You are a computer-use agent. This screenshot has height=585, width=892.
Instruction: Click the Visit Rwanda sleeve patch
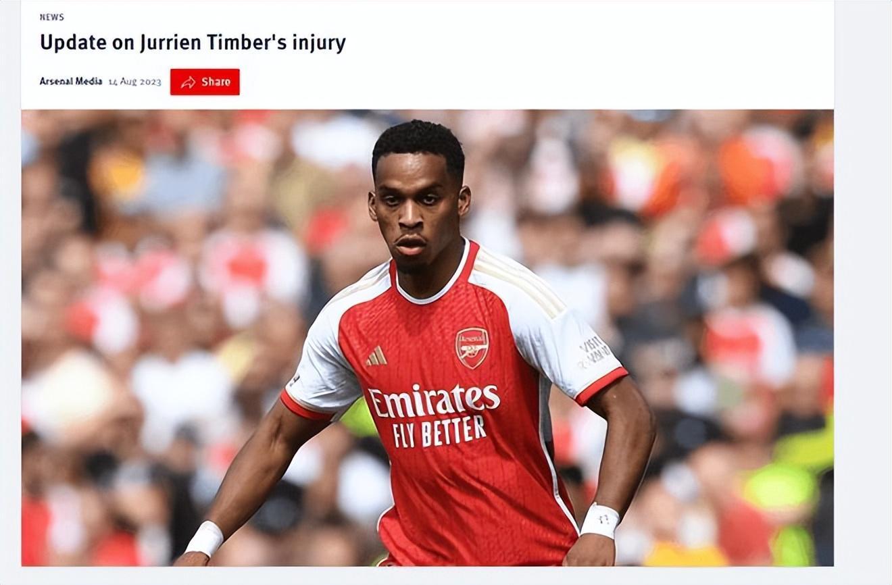tap(594, 353)
